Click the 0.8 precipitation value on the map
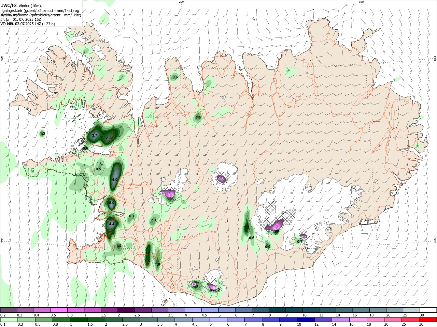This screenshot has width=437, height=327. coord(154,221)
